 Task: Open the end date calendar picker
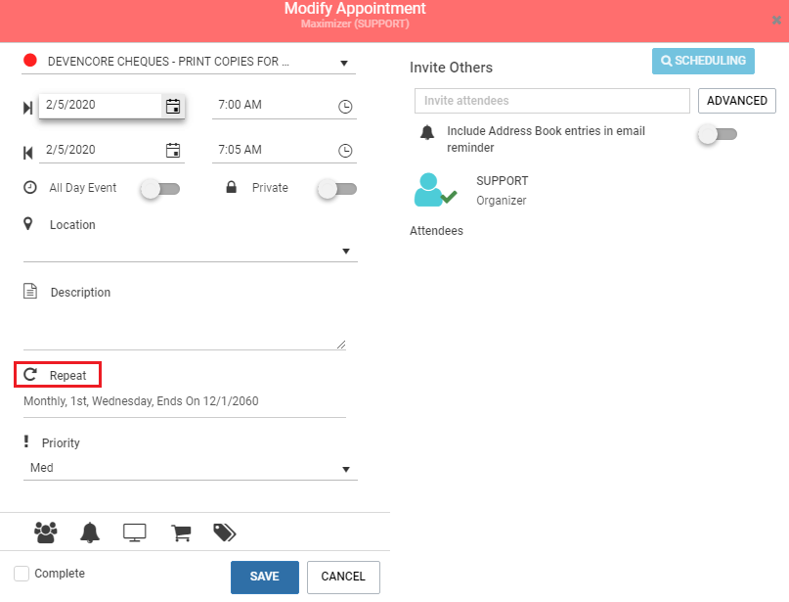coord(173,150)
